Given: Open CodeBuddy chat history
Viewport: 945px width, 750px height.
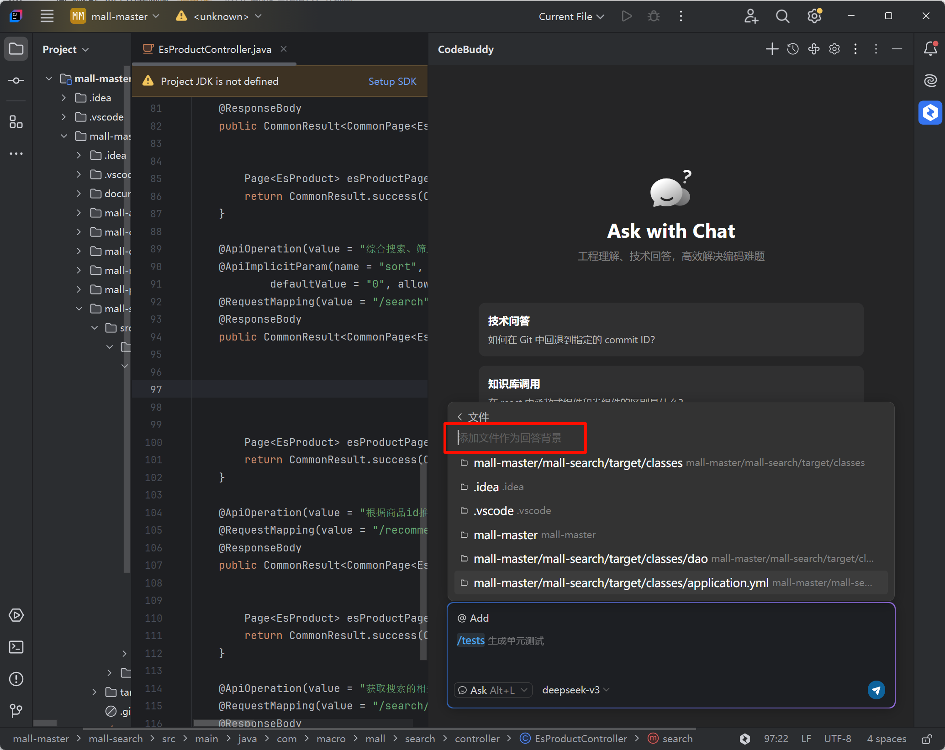Looking at the screenshot, I should (792, 49).
